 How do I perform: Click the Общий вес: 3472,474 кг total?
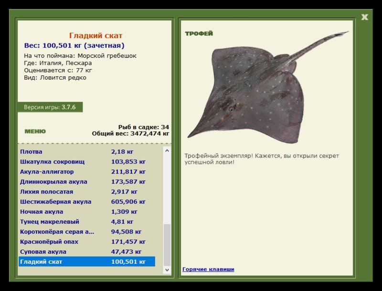(130, 133)
